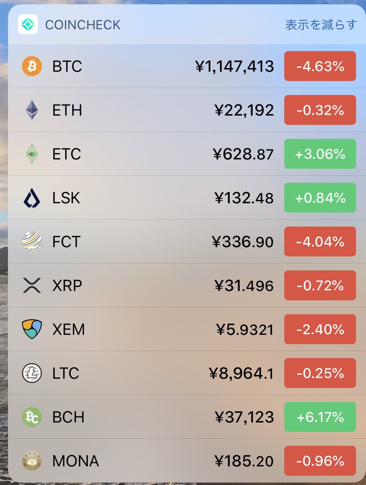
Task: Tap the striped Factom globe icon
Action: pyautogui.click(x=32, y=242)
